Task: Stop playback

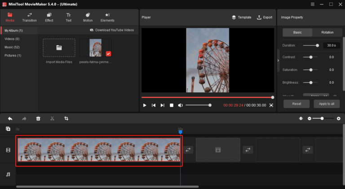Action: [x=172, y=105]
